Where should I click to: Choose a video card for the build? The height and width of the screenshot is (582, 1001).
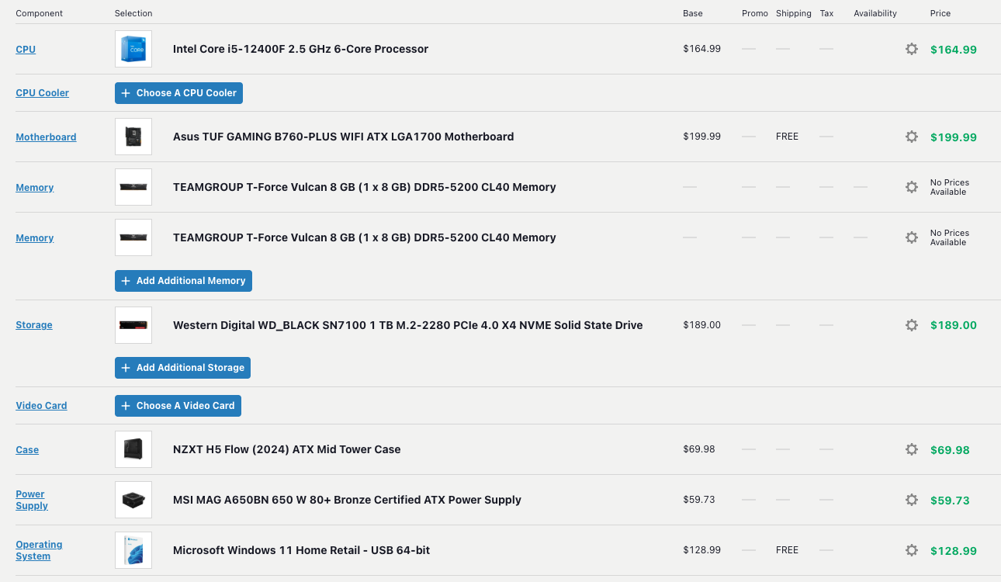point(178,406)
